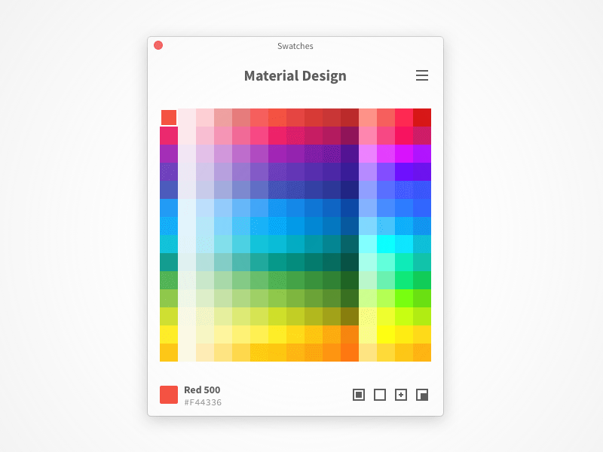The image size is (603, 452).
Task: Select the Deep Purple 200 swatch
Action: (x=223, y=172)
